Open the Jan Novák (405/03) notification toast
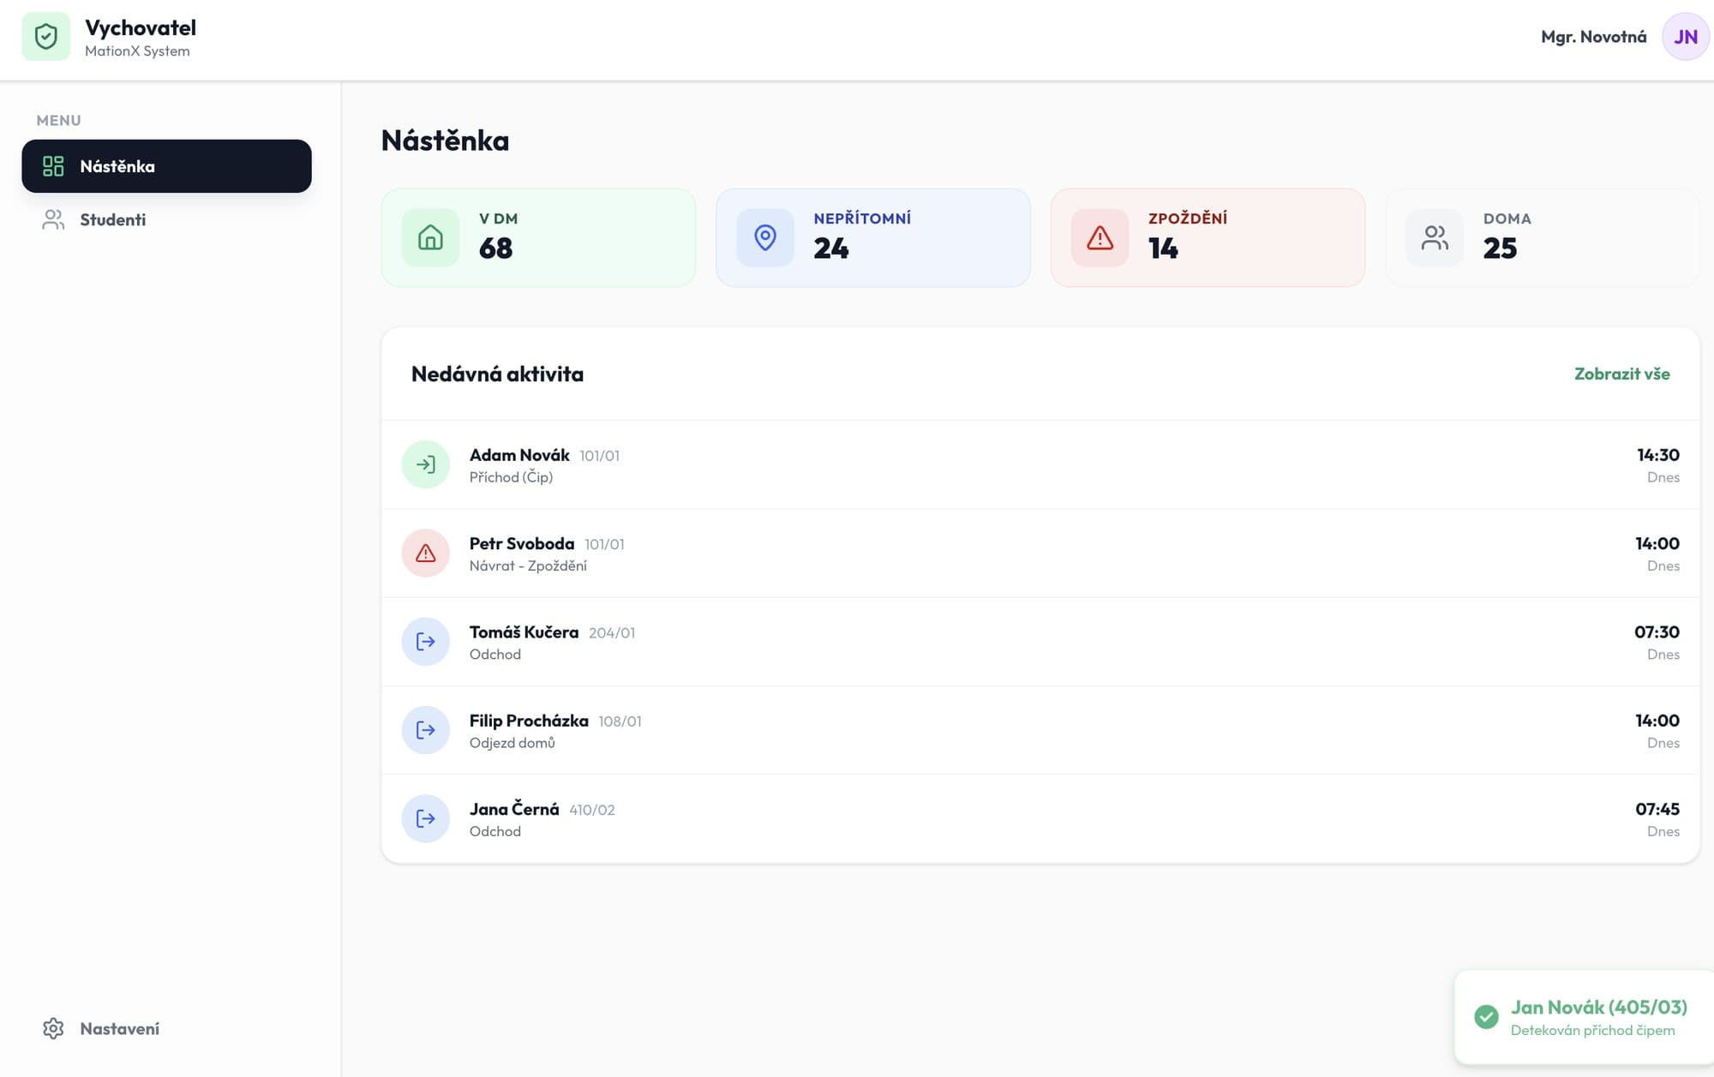 click(x=1584, y=1017)
